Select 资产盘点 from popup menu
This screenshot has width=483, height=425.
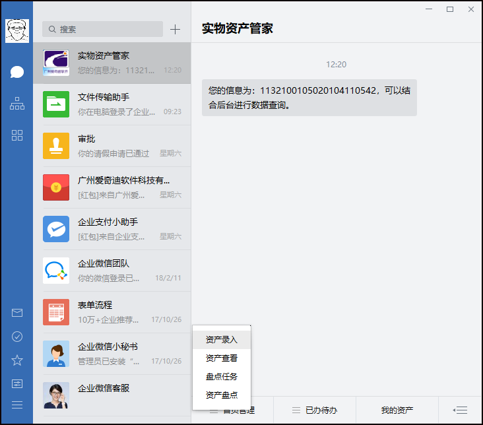(222, 395)
